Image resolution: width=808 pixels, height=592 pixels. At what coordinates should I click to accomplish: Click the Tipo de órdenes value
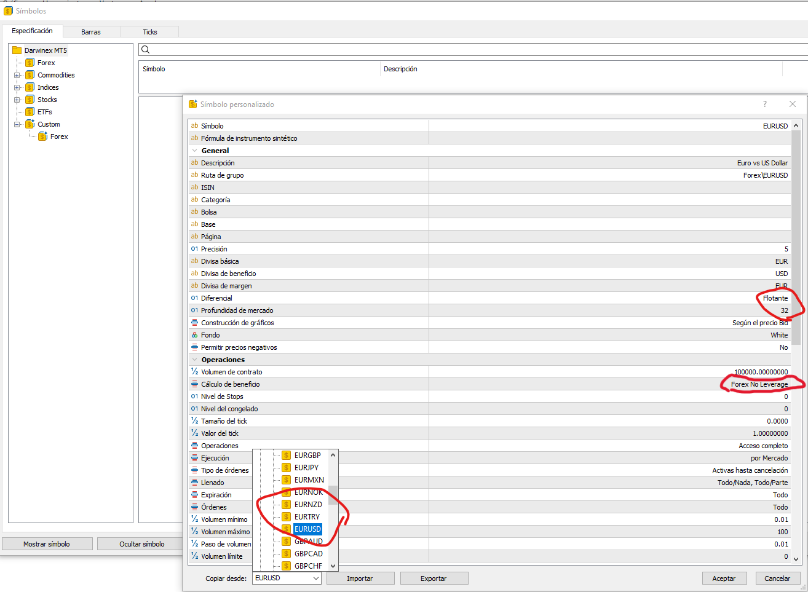click(750, 470)
